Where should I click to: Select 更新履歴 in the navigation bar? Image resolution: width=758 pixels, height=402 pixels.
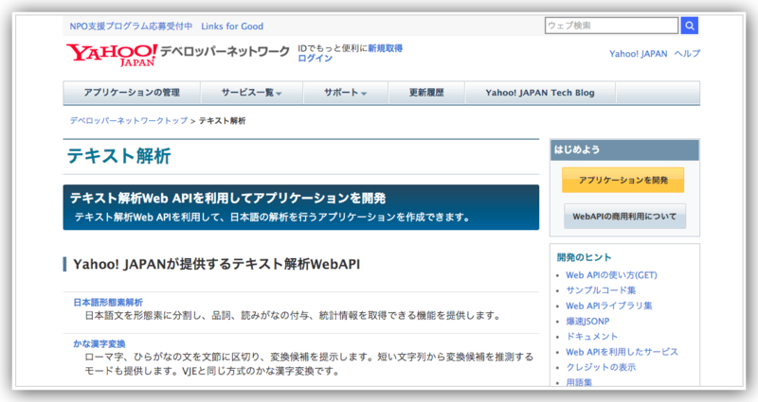[426, 93]
